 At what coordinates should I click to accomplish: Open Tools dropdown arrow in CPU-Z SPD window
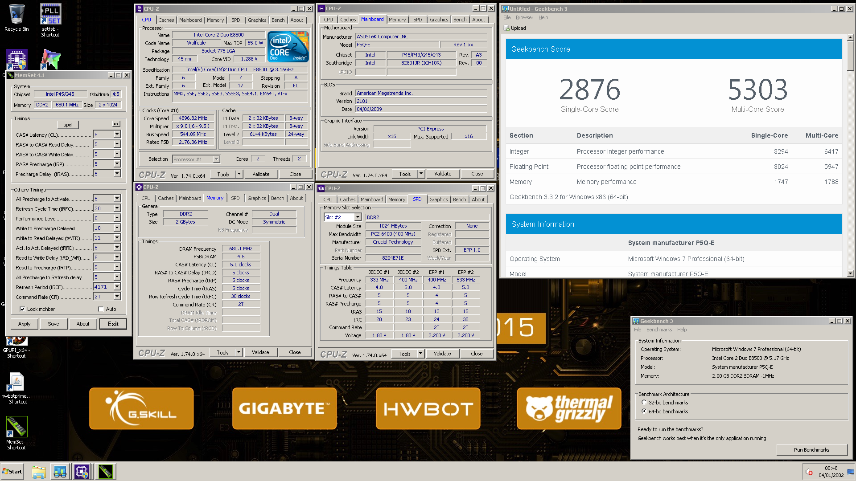point(420,354)
